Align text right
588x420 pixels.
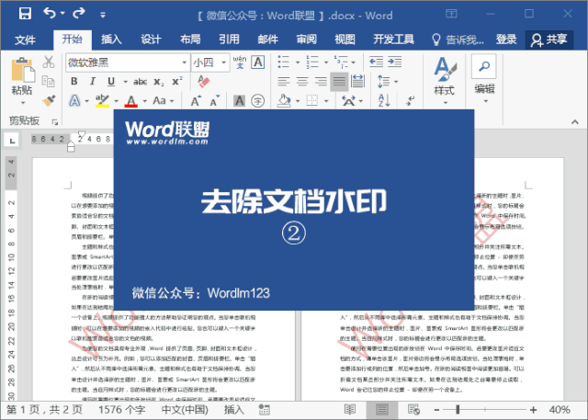[321, 82]
